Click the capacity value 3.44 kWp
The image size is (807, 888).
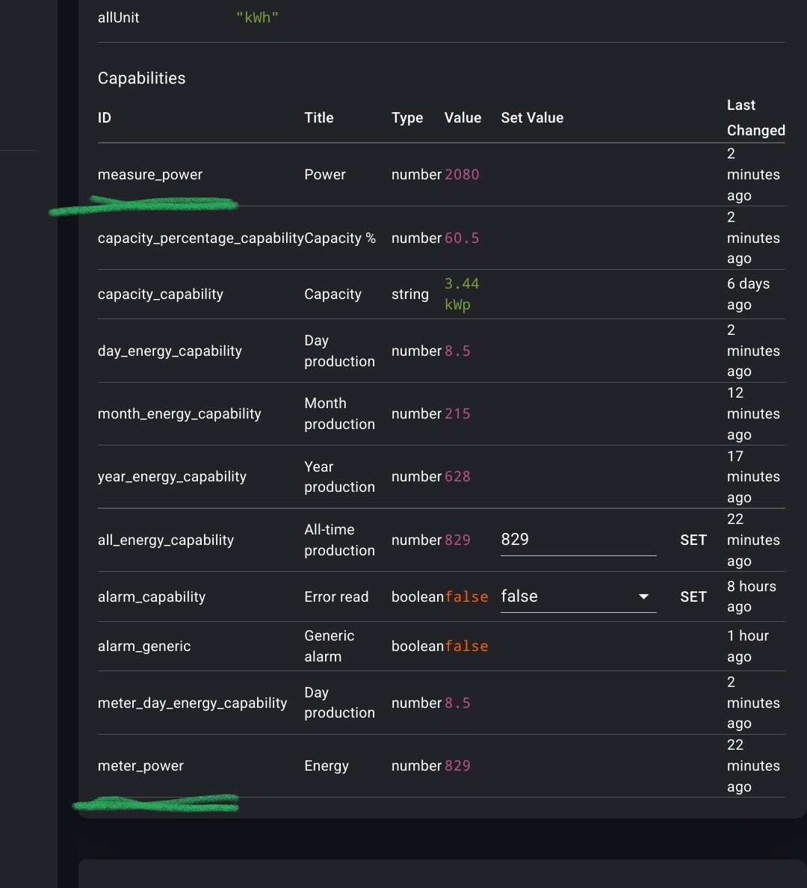[461, 295]
